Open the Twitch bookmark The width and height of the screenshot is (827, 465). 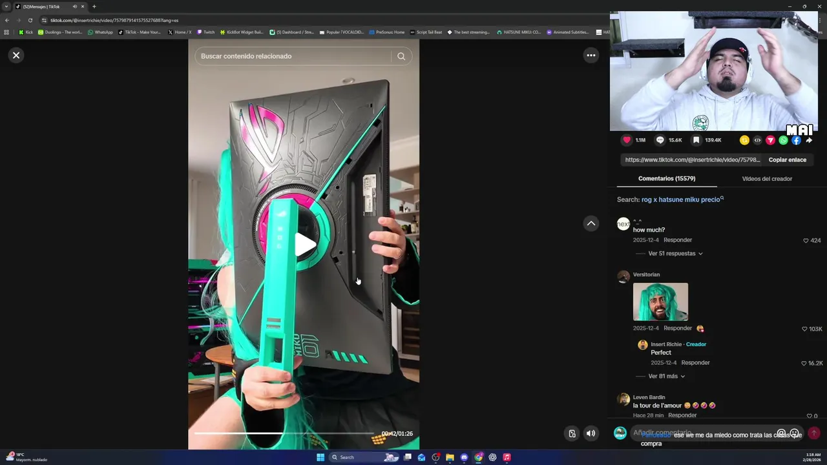[x=206, y=32]
